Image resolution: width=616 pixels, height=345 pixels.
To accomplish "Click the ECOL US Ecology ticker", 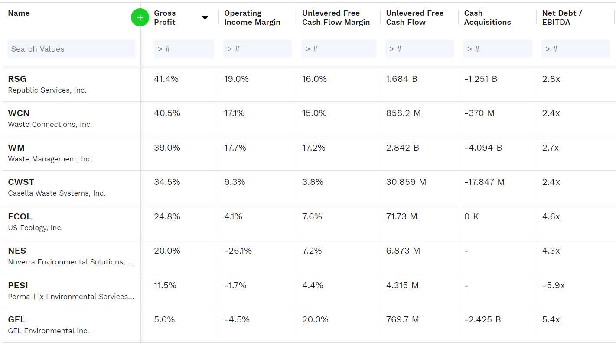I will (x=20, y=216).
